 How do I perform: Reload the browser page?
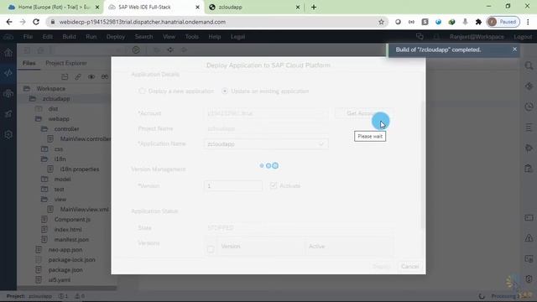[36, 22]
